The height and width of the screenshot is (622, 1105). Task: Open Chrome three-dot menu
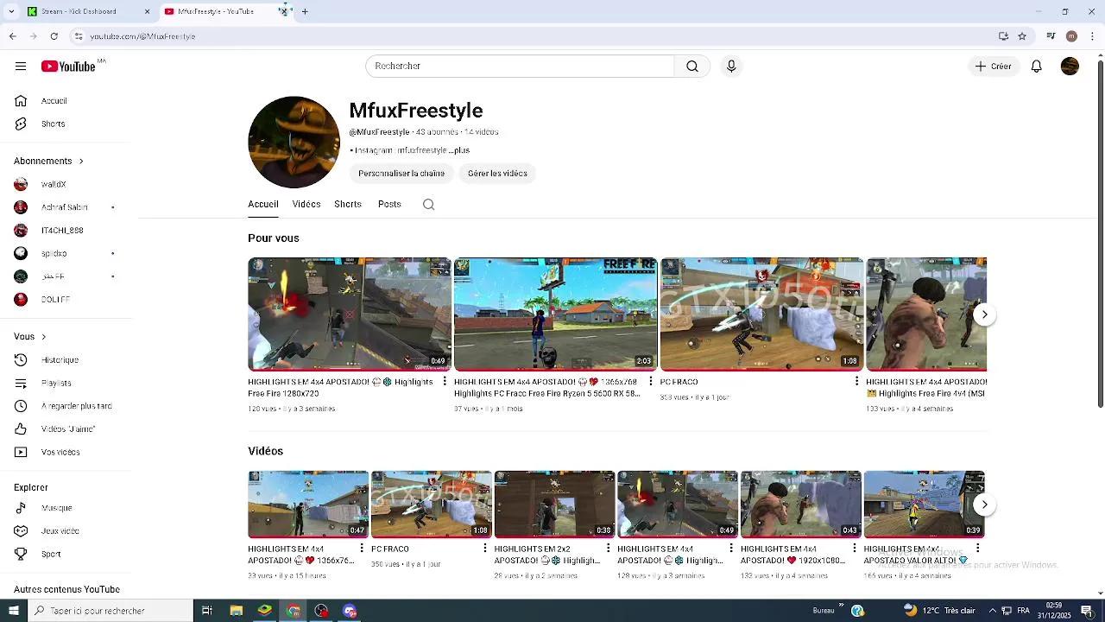pos(1092,36)
